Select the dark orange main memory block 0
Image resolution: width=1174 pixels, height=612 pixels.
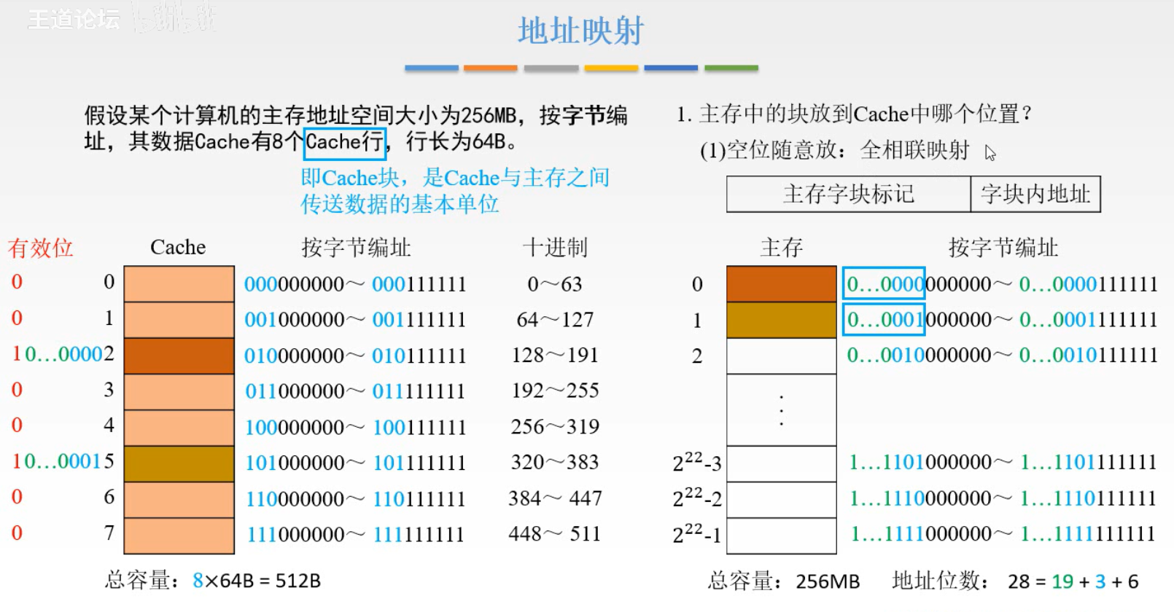click(x=782, y=283)
